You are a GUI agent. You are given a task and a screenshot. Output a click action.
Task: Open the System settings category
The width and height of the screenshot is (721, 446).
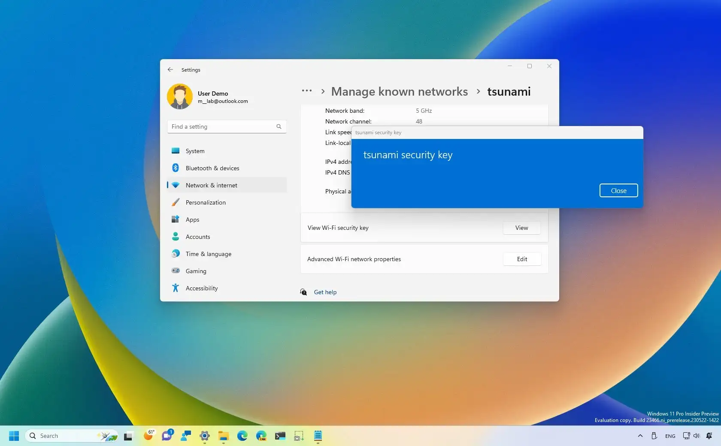click(195, 151)
